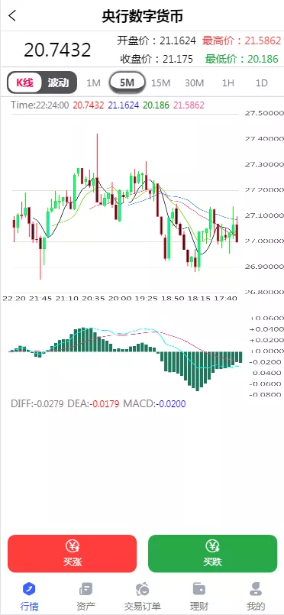The width and height of the screenshot is (284, 615).
Task: Open the 我的 profile icon
Action: [x=256, y=589]
